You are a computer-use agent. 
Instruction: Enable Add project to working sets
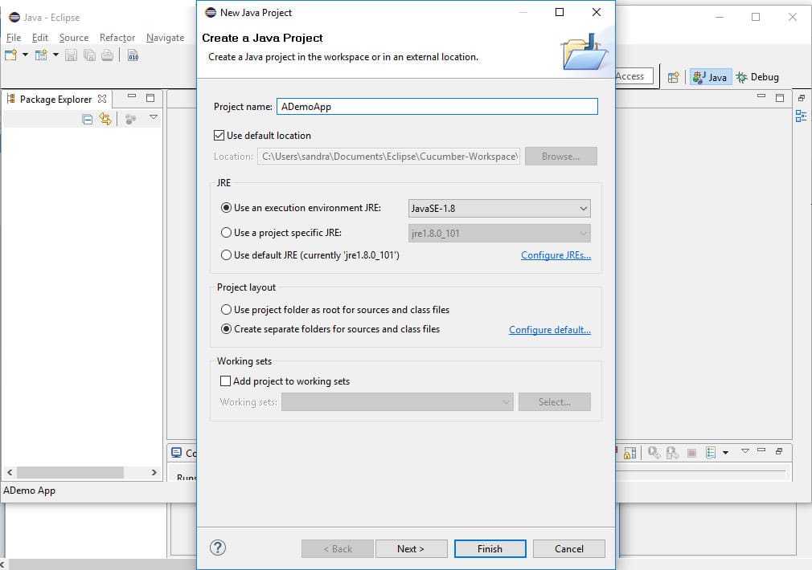(225, 381)
